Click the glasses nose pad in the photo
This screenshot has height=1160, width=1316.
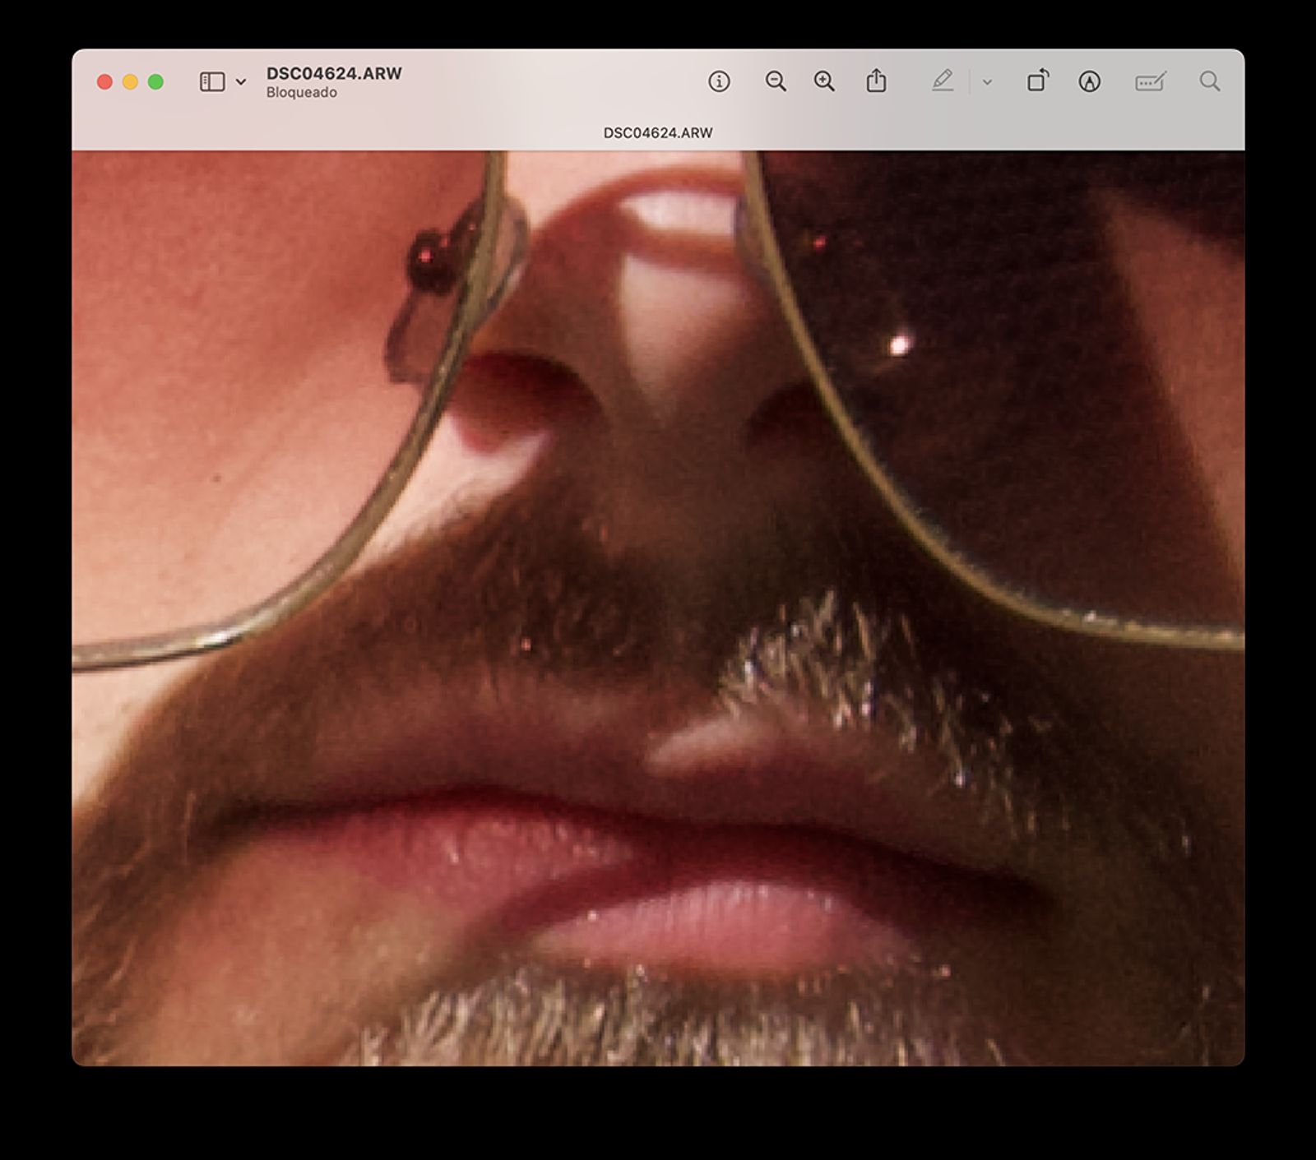(429, 263)
